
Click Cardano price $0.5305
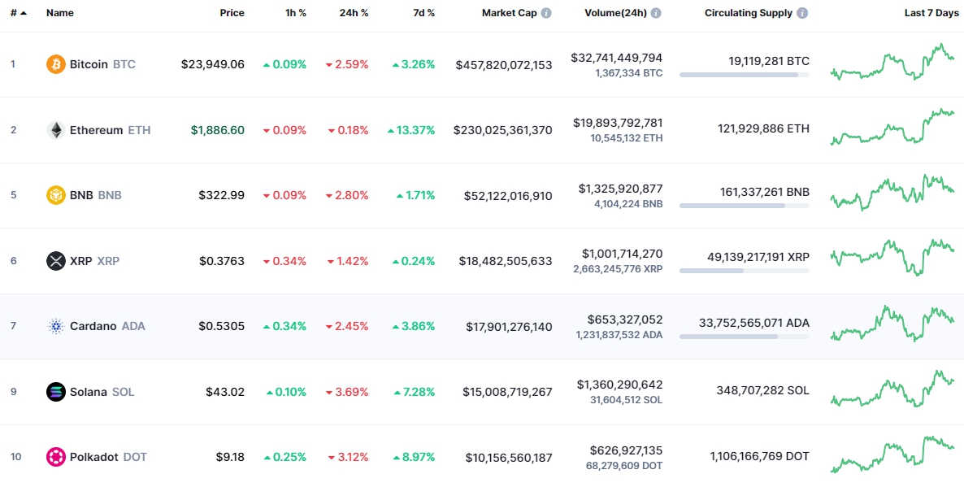click(x=221, y=326)
